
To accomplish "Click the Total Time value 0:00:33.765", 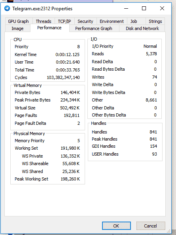I will point(68,70).
